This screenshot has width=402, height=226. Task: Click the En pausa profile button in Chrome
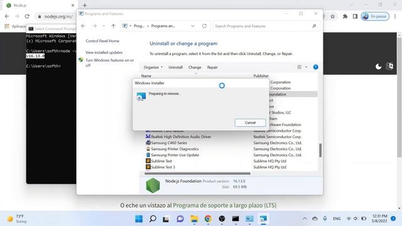coord(375,16)
